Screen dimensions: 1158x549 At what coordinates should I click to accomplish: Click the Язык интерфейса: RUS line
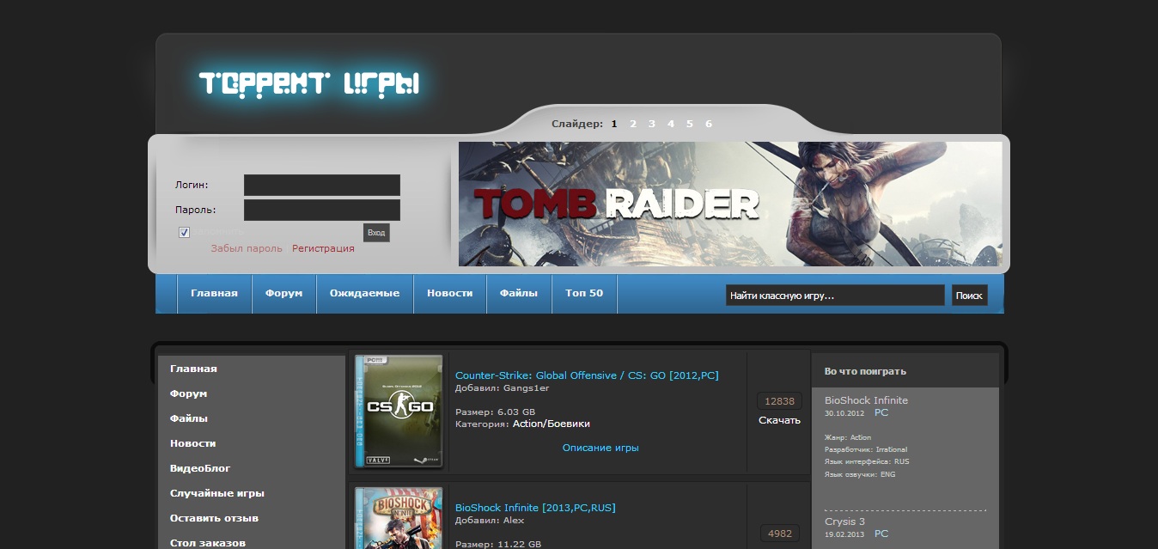tap(867, 461)
